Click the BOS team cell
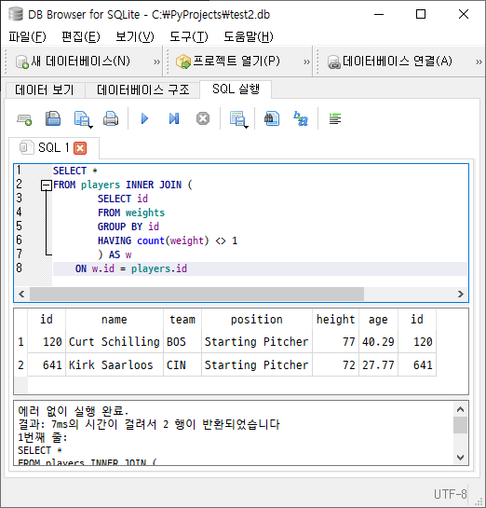 [182, 342]
